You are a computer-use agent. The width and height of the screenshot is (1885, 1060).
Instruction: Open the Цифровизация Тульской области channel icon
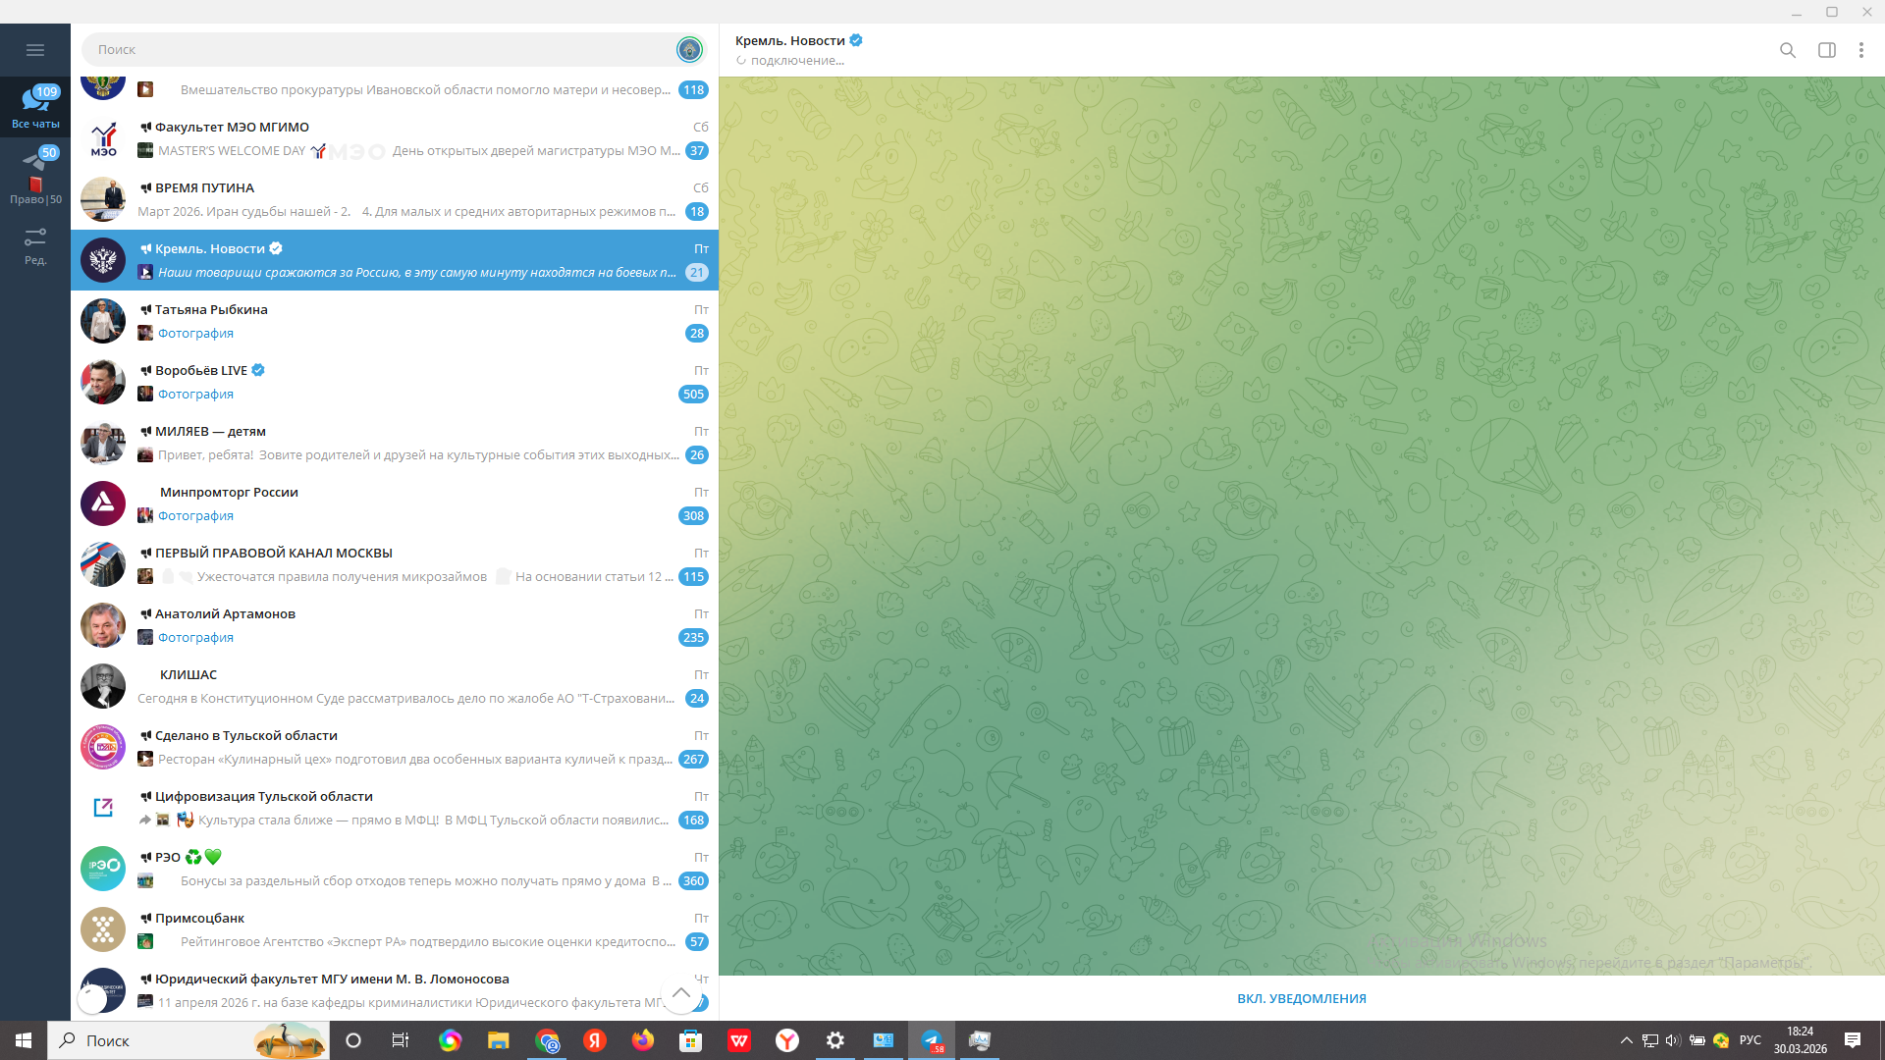click(x=103, y=808)
